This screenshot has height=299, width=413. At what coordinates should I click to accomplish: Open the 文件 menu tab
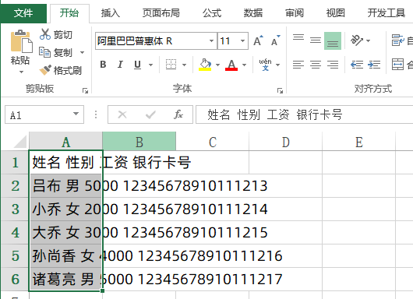click(23, 12)
